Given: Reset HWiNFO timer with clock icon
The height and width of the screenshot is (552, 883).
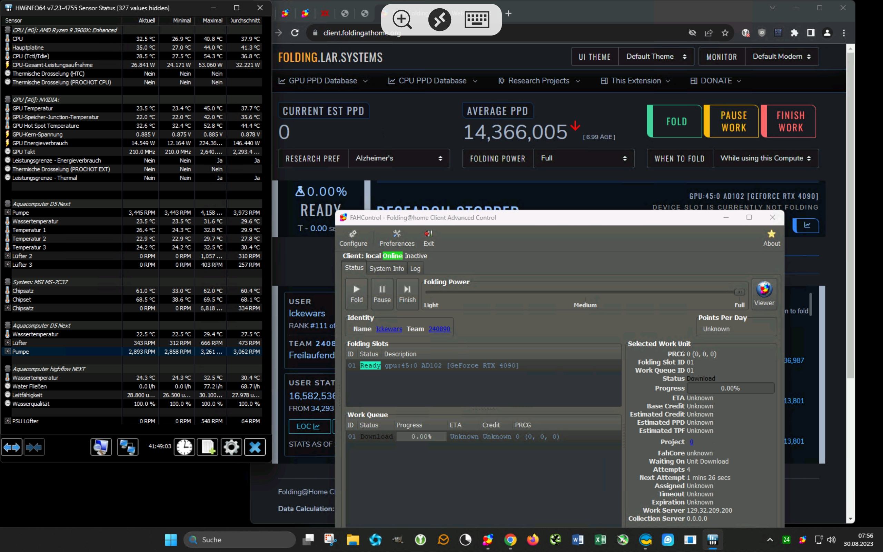Looking at the screenshot, I should coord(184,447).
